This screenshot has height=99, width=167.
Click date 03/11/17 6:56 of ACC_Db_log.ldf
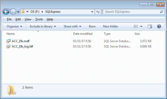point(82,46)
